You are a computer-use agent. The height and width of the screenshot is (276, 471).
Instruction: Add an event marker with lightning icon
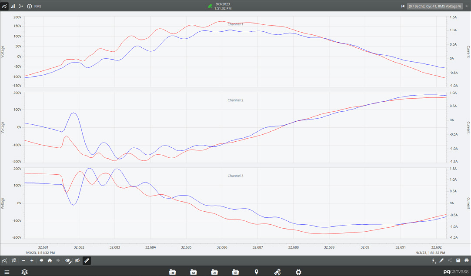[x=434, y=261]
